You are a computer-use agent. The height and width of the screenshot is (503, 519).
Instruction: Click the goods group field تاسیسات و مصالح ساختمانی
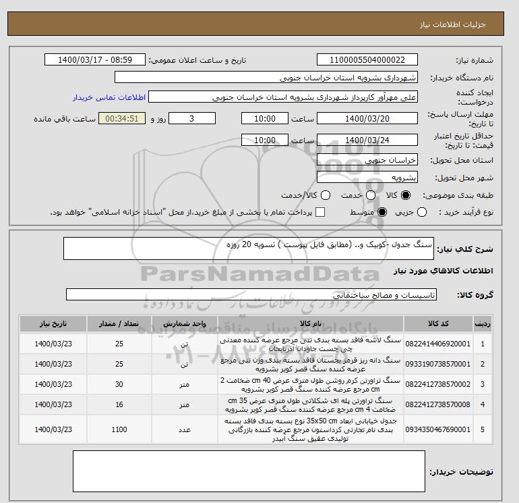click(x=251, y=294)
